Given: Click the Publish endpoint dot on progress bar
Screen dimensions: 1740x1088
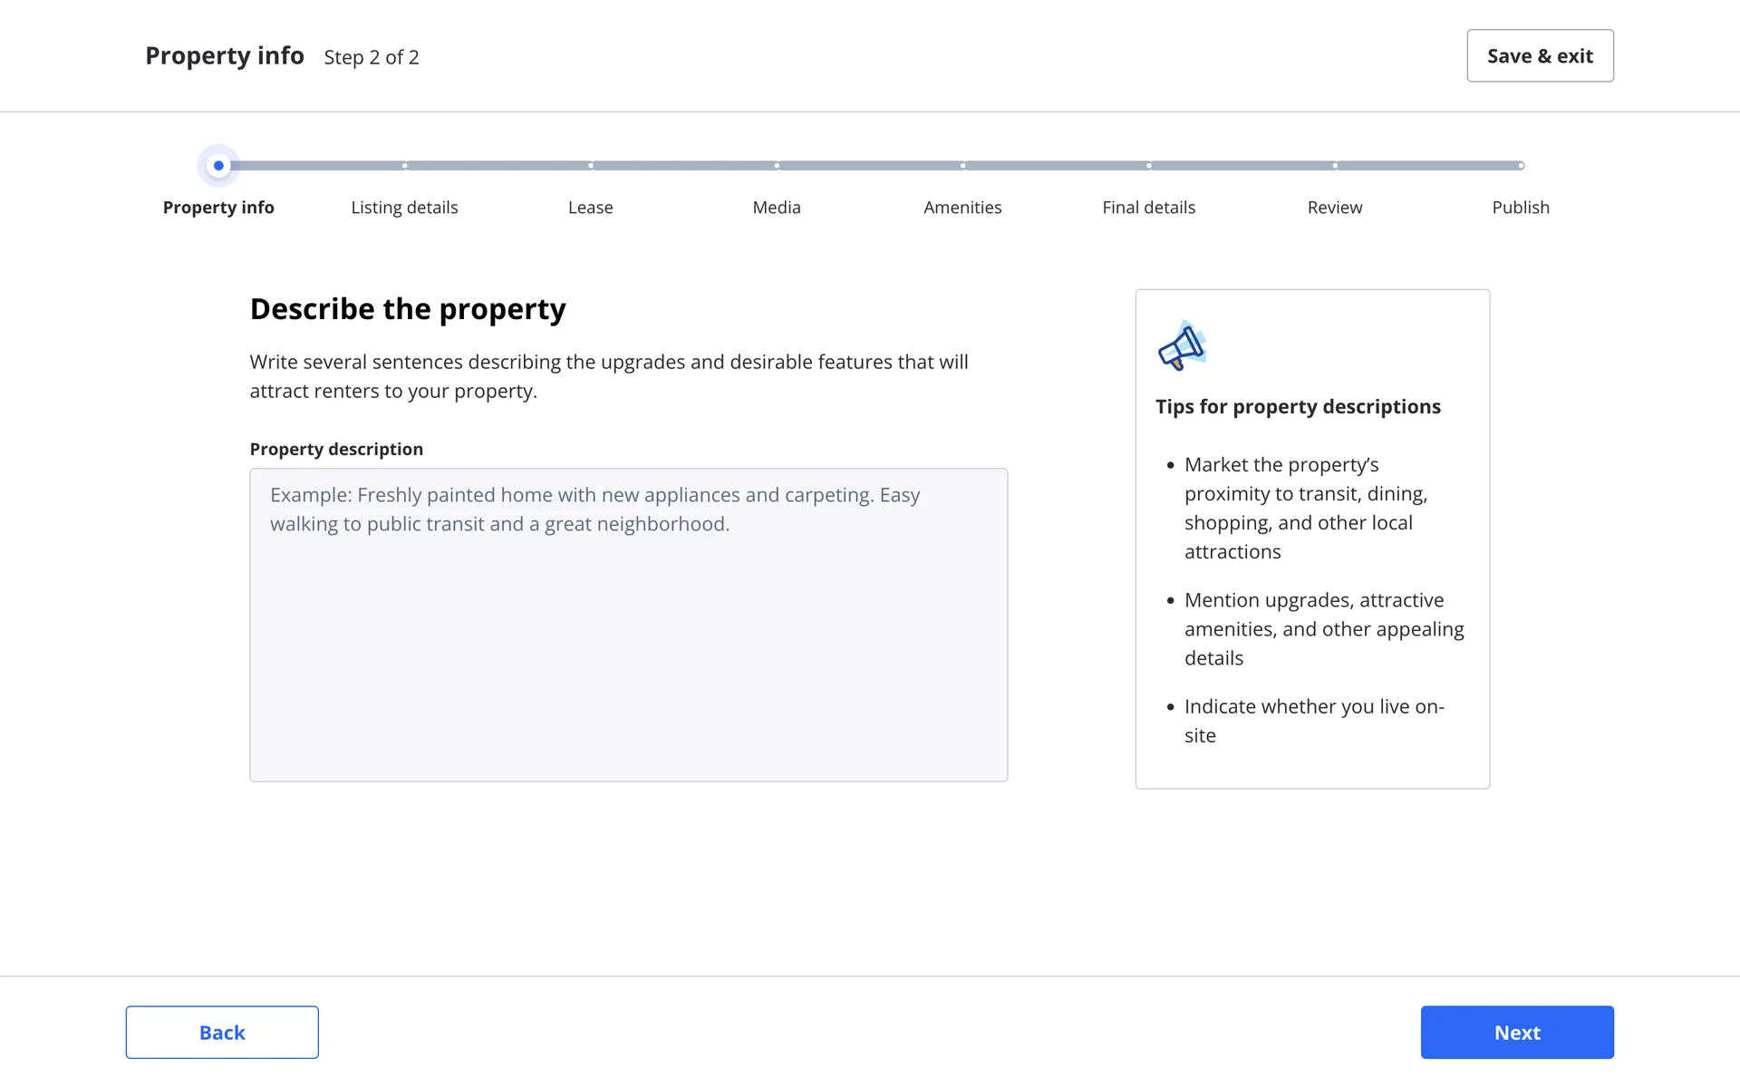Looking at the screenshot, I should tap(1521, 166).
